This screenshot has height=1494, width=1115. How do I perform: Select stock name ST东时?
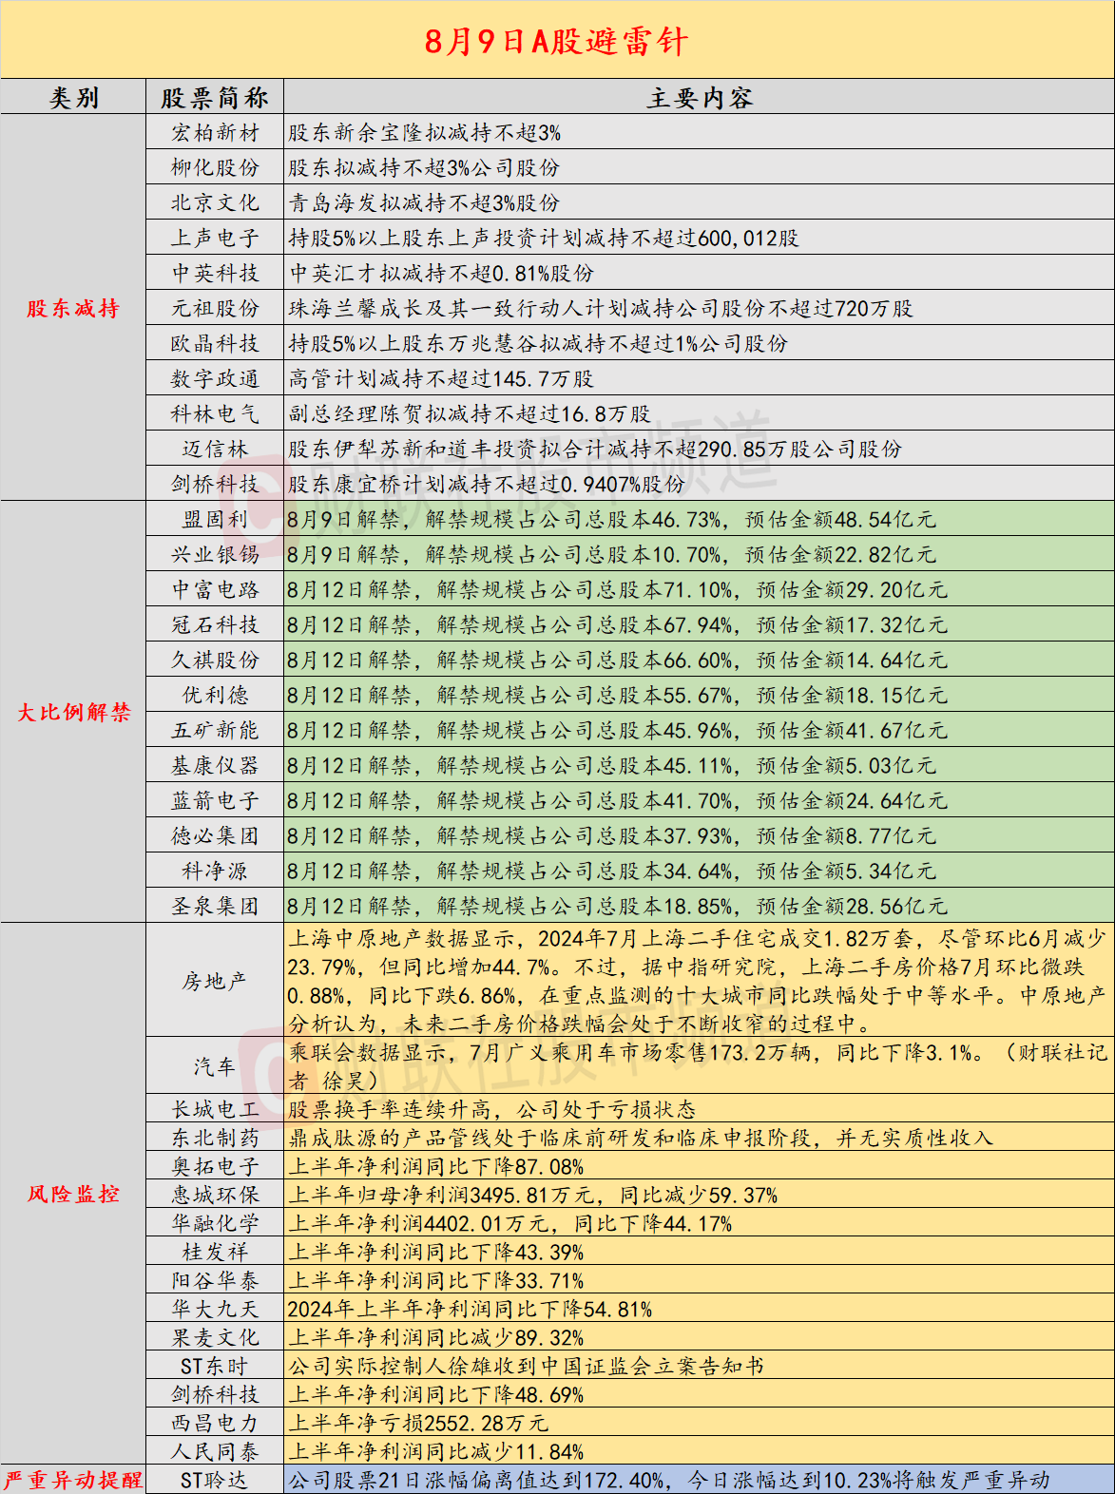click(215, 1366)
